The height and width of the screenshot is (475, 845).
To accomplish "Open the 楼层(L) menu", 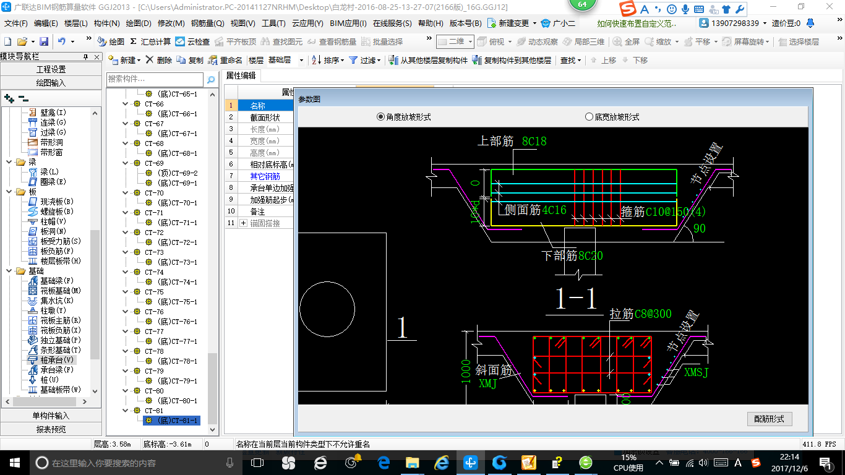I will (76, 23).
